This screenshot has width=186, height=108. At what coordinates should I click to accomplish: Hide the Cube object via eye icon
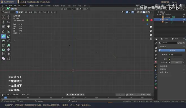[x=184, y=19]
